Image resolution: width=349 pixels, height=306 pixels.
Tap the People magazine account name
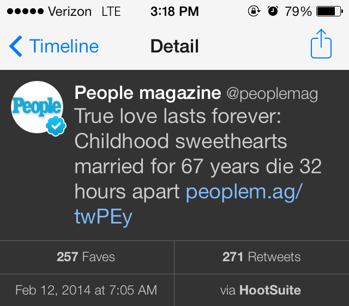147,93
